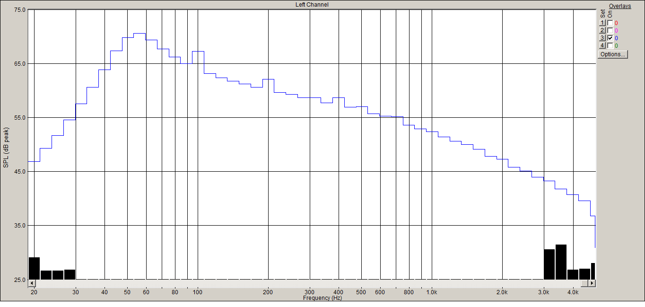Click the 1.0k frequency axis label

432,293
